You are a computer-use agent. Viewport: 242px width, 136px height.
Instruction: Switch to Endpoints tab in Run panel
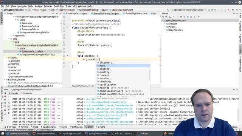[26, 93]
